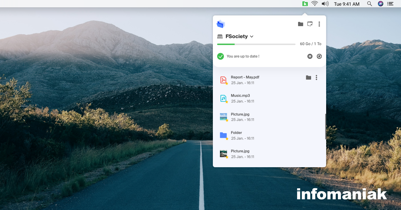Open Spotlight search magnifier icon
The image size is (401, 210).
[x=369, y=4]
